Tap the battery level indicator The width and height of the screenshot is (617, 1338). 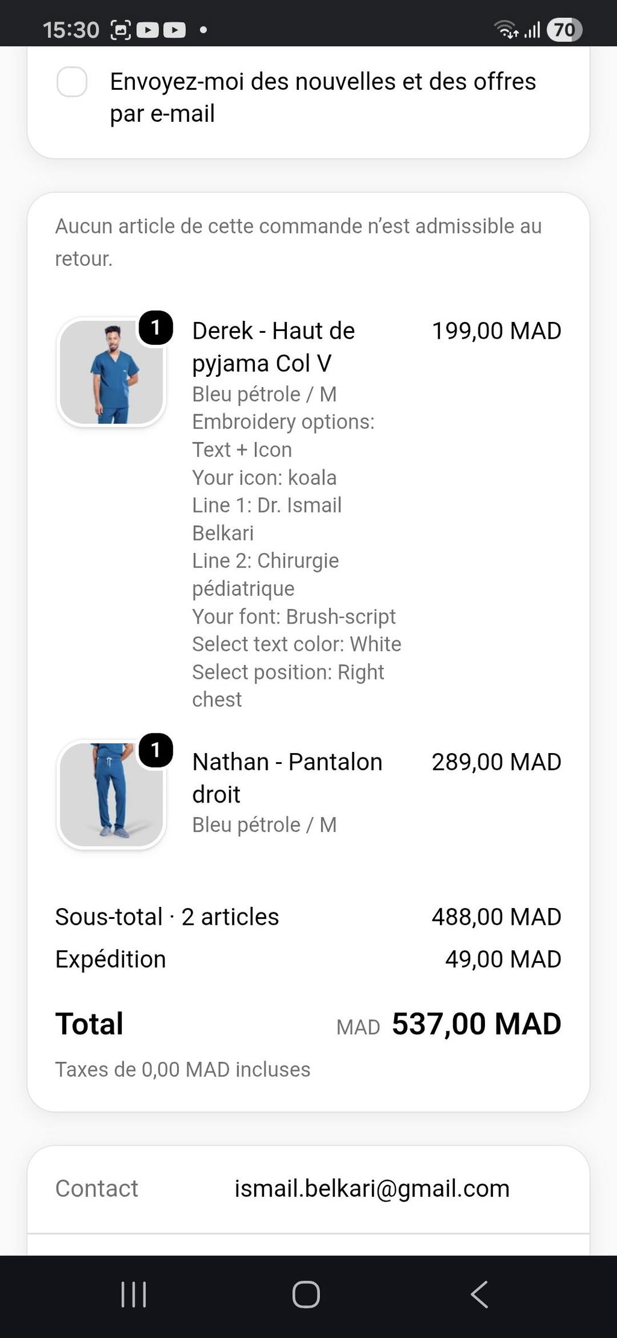click(x=564, y=30)
